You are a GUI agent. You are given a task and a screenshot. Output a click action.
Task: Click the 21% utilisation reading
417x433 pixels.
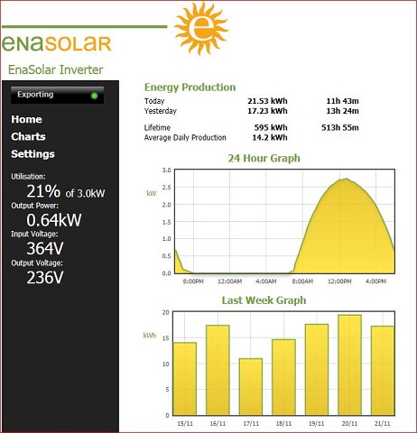[43, 191]
